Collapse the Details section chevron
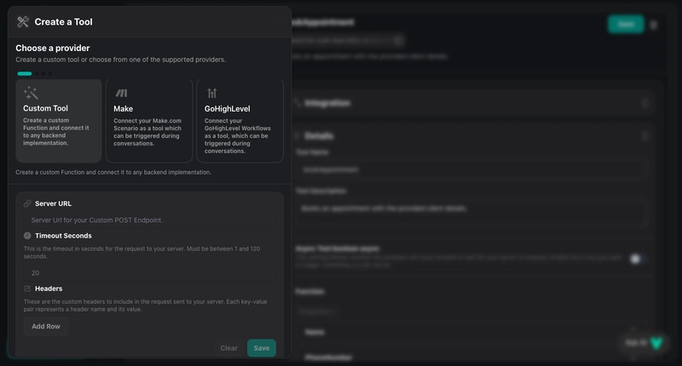Viewport: 682px width, 366px height. [x=644, y=135]
